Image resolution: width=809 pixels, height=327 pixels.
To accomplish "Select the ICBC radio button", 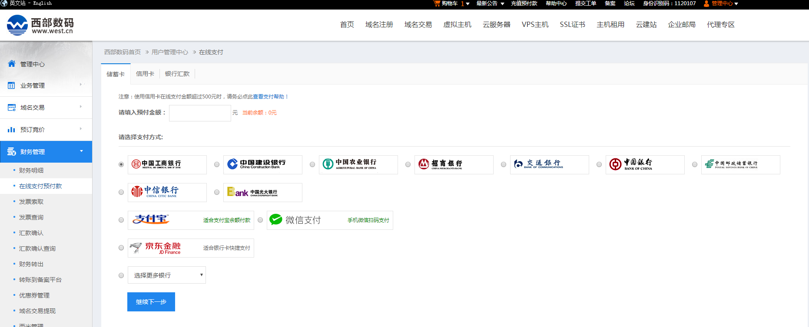I will click(121, 164).
